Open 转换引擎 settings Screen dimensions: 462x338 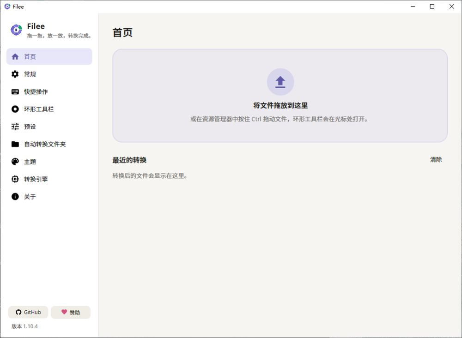(x=49, y=179)
